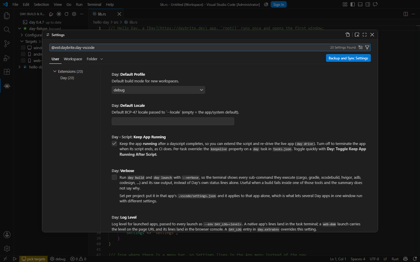Open Day settings gear in sidebar toolbar
The width and height of the screenshot is (420, 262).
[x=74, y=14]
